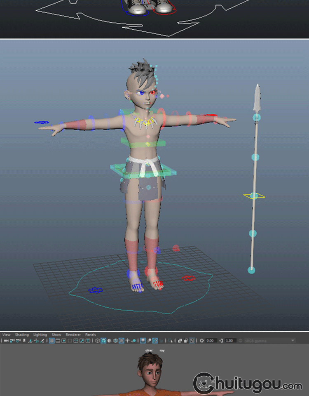Viewport: 309px width, 396px height.
Task: Open the Show menu
Action: 56,335
